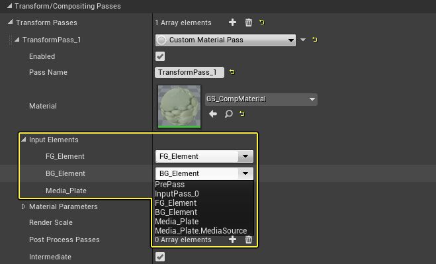Select the FG_Element property row label
The height and width of the screenshot is (264, 436).
[x=65, y=156]
